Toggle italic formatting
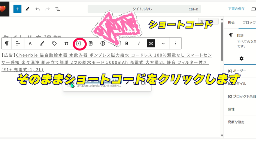This screenshot has width=256, height=144. click(x=139, y=43)
